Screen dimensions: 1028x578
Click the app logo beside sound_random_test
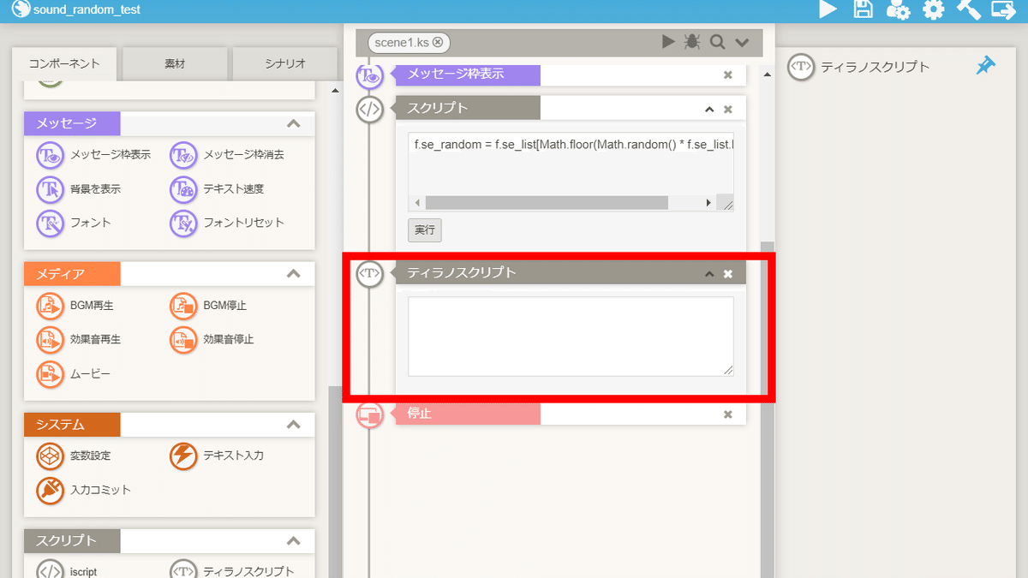21,9
